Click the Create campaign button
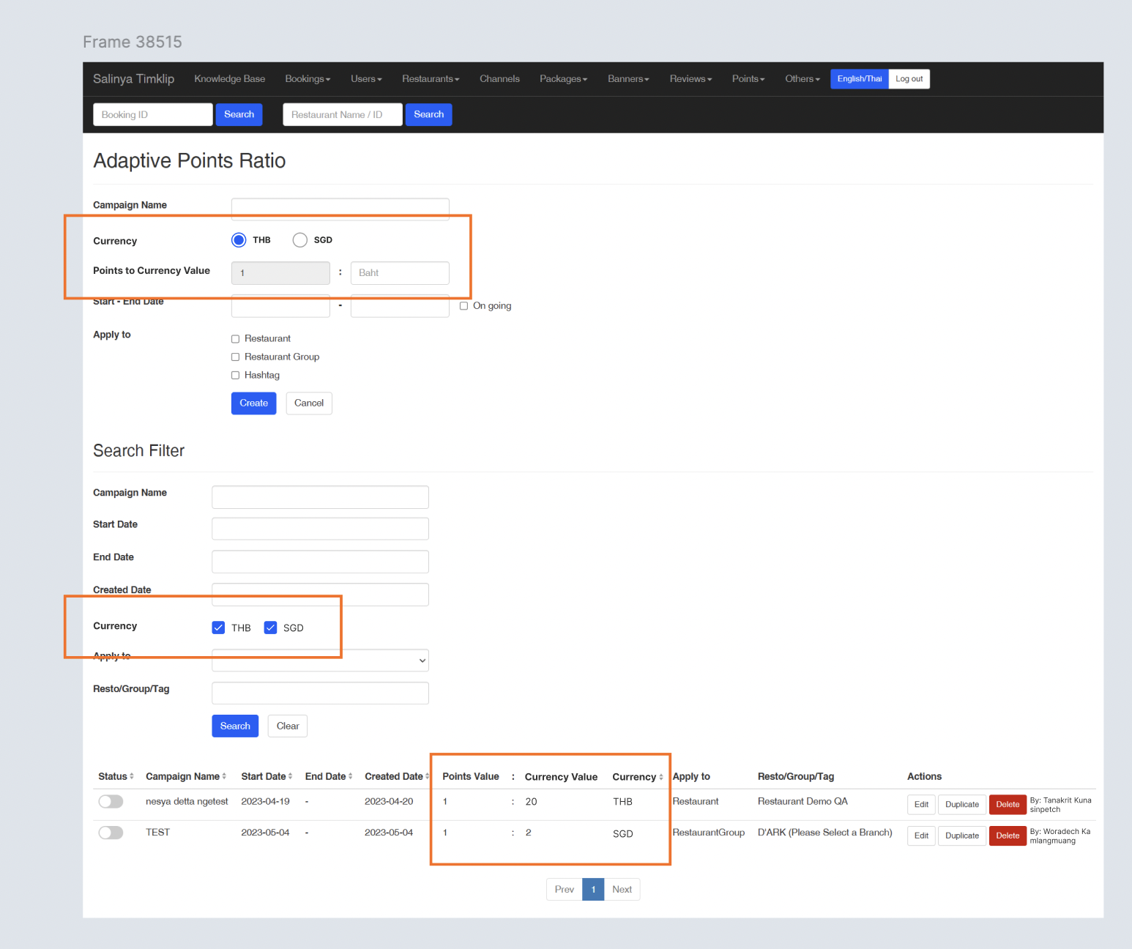1132x949 pixels. (253, 403)
